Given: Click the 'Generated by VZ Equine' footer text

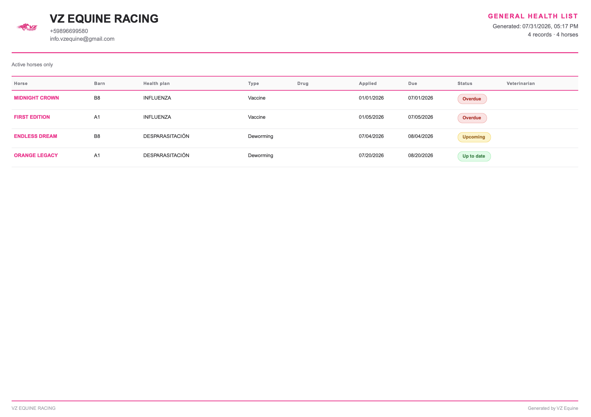Looking at the screenshot, I should click(553, 408).
